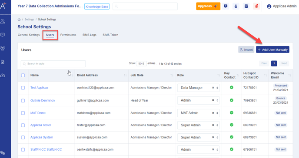This screenshot has width=299, height=158.
Task: Click the chat help icon in top bar
Action: (226, 6)
